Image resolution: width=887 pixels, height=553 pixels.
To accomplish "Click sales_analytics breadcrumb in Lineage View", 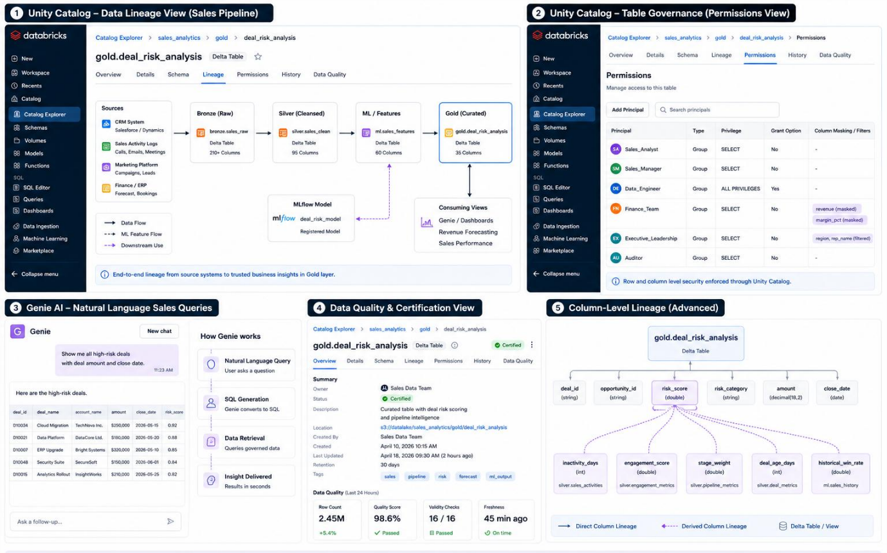I will pos(179,38).
